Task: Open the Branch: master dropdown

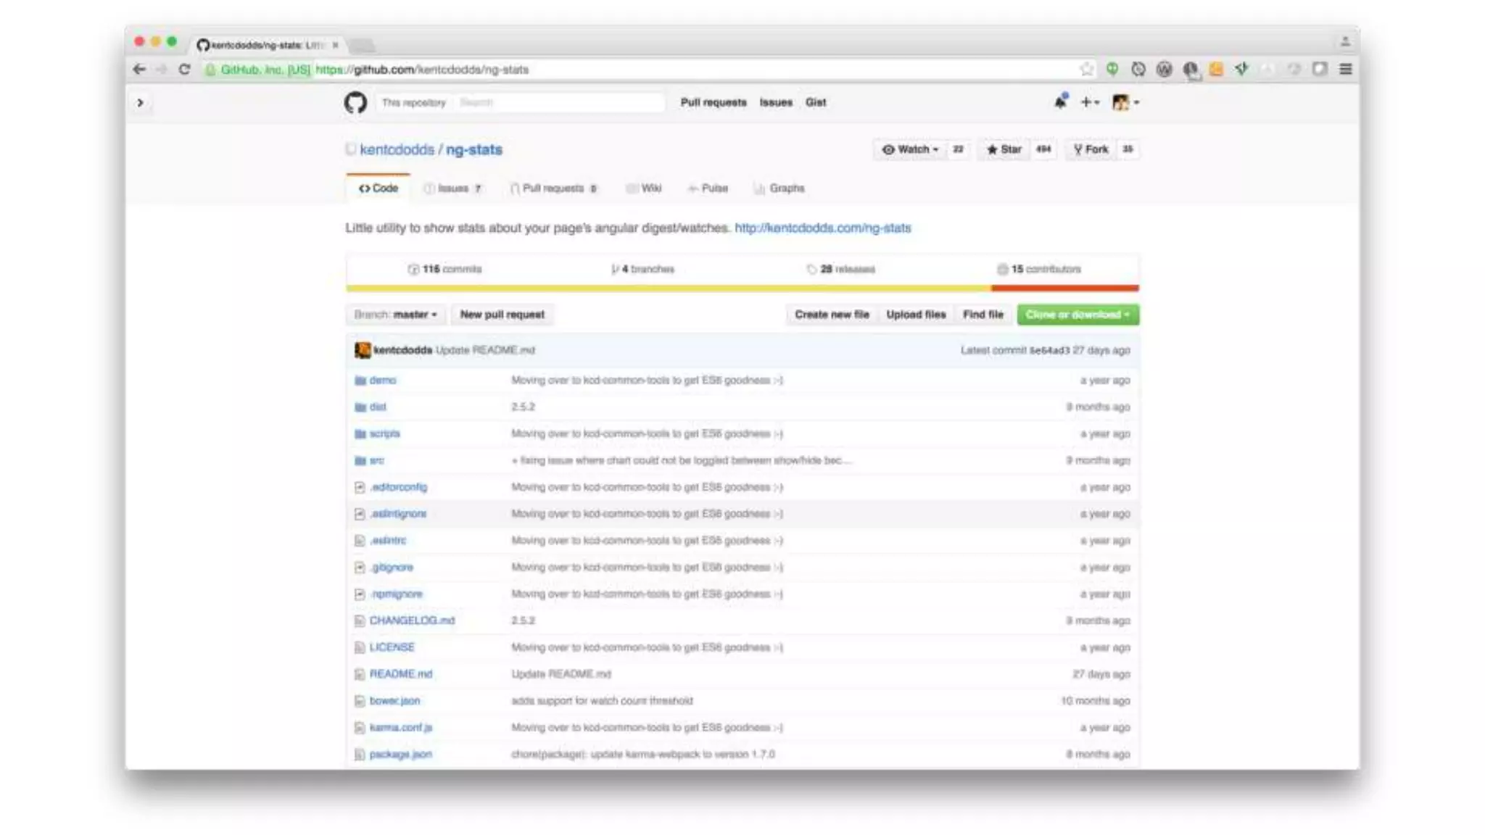Action: pos(396,315)
